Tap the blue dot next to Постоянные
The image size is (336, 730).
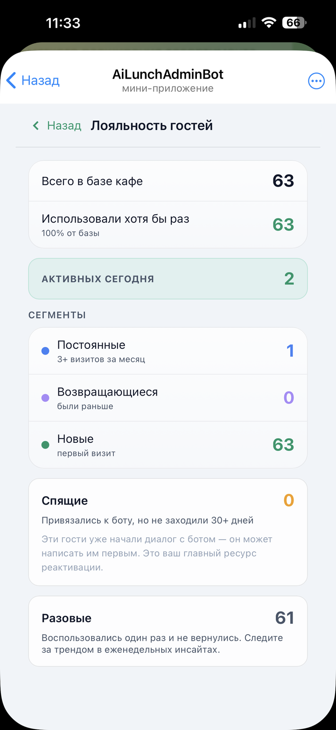[x=45, y=351]
